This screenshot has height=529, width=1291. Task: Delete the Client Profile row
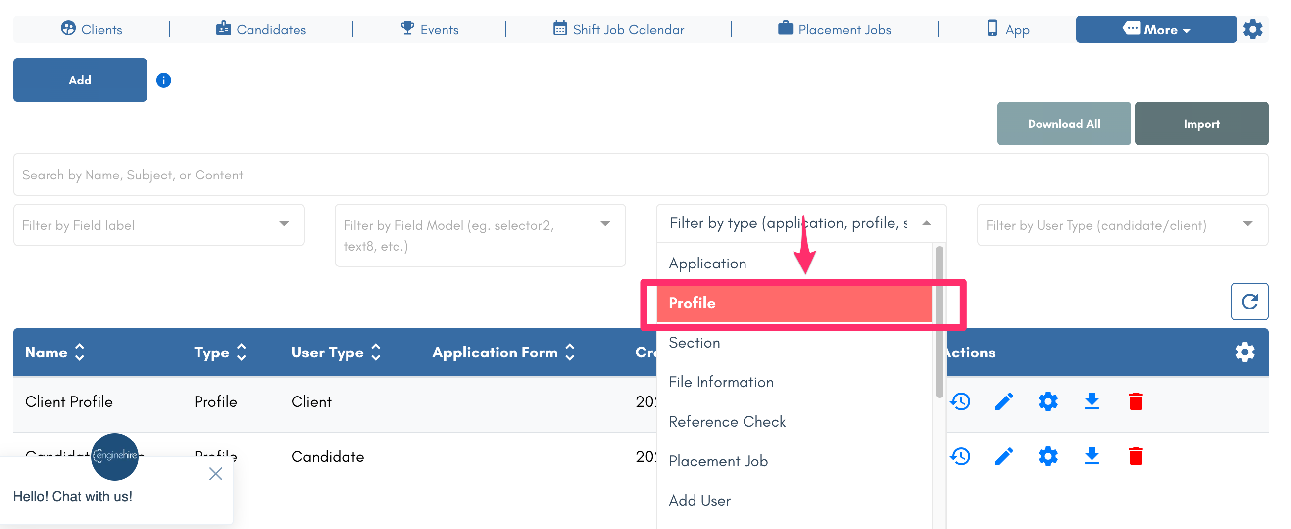pos(1136,401)
